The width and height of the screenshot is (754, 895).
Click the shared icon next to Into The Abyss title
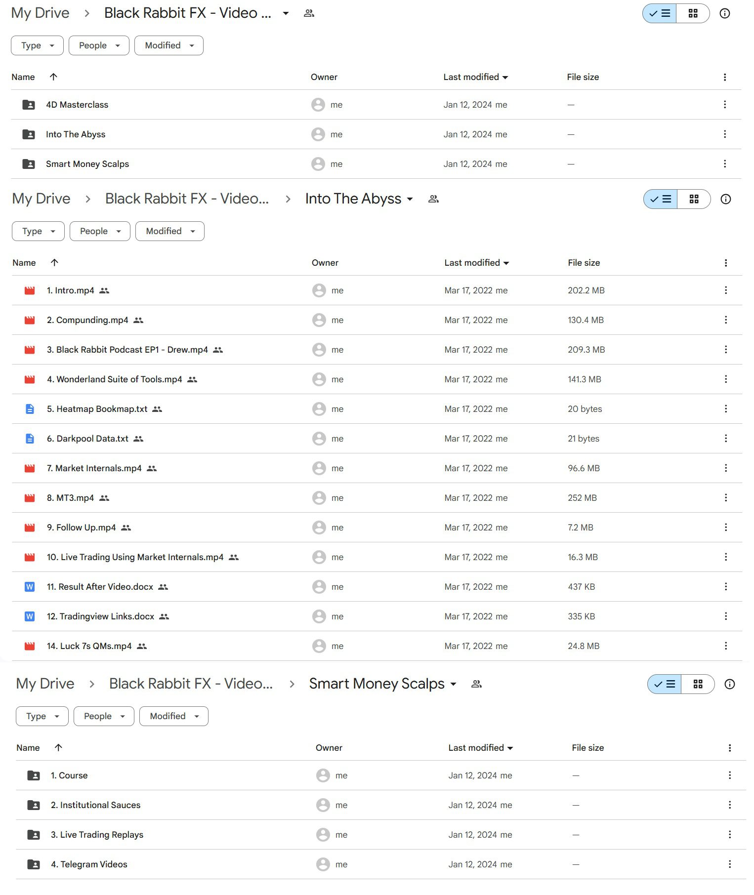[433, 199]
